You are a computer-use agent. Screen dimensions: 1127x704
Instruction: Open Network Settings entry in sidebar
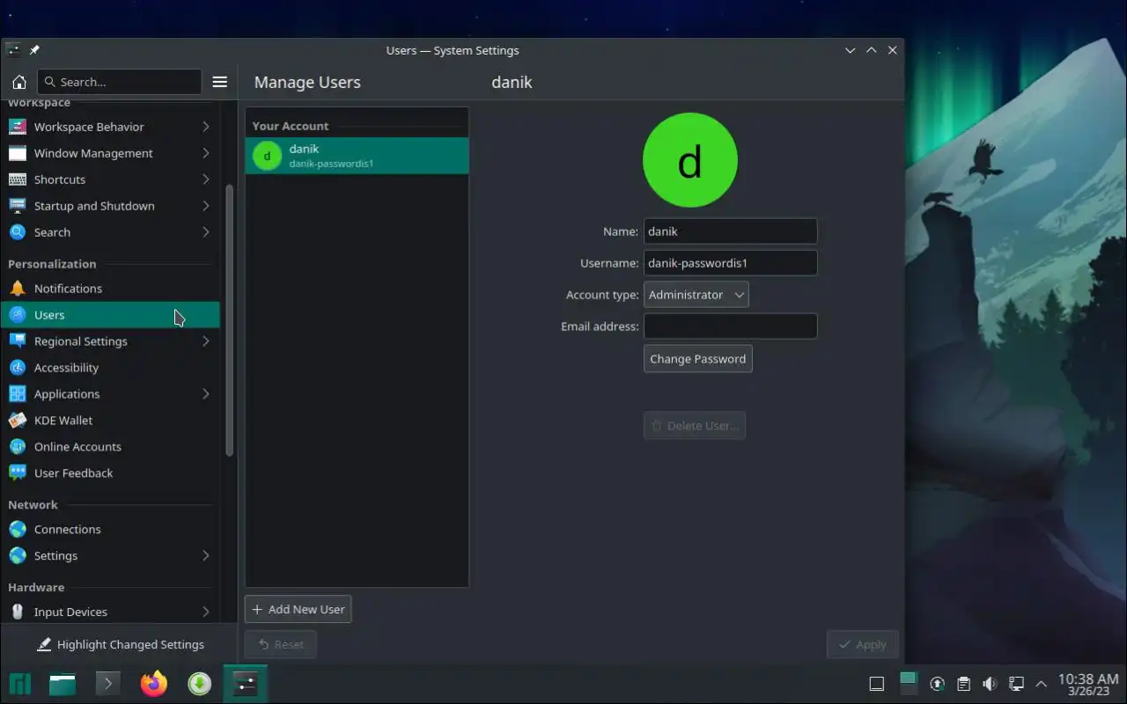click(x=110, y=556)
